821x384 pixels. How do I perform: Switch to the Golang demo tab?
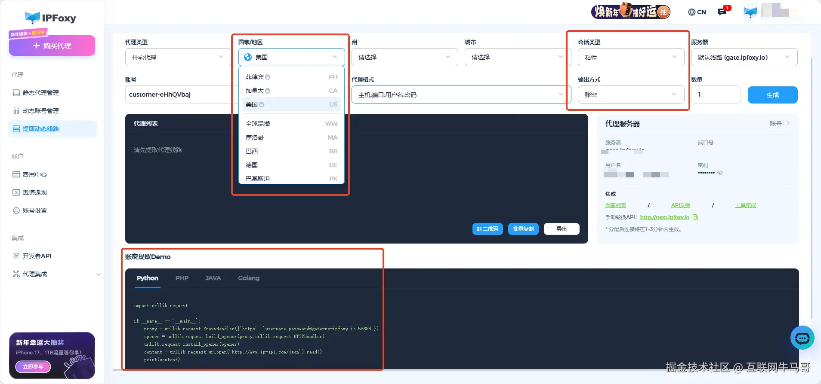(249, 278)
